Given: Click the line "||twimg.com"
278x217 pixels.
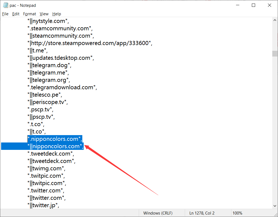Looking at the screenshot, I should (46, 168).
